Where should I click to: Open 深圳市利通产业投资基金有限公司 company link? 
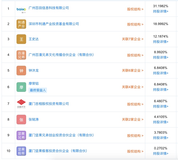[x=54, y=24]
